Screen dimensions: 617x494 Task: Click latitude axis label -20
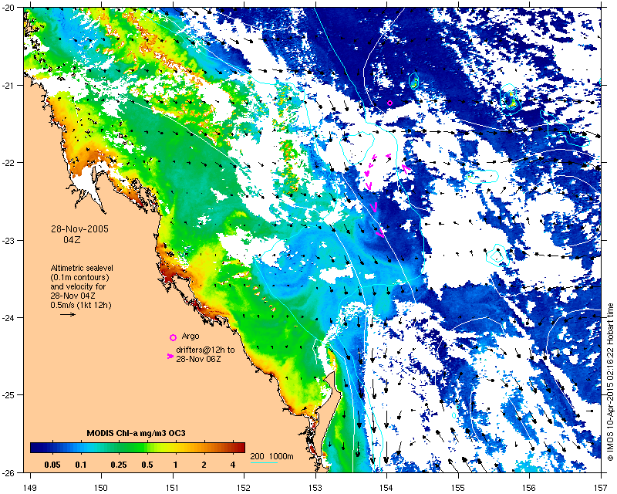(9, 8)
